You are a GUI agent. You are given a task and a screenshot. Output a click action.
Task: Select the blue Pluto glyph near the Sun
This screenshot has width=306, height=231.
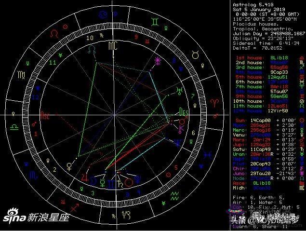click(x=138, y=179)
